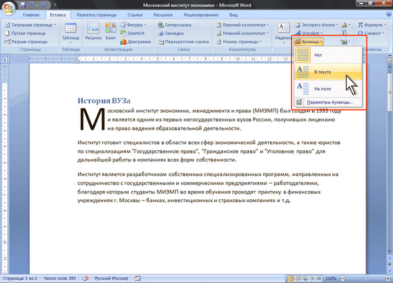
Task: Collapse the Буквица drop cap button
Action: (x=309, y=41)
